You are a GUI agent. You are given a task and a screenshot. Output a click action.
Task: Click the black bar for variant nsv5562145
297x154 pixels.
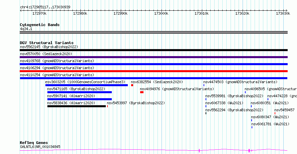(x=154, y=50)
